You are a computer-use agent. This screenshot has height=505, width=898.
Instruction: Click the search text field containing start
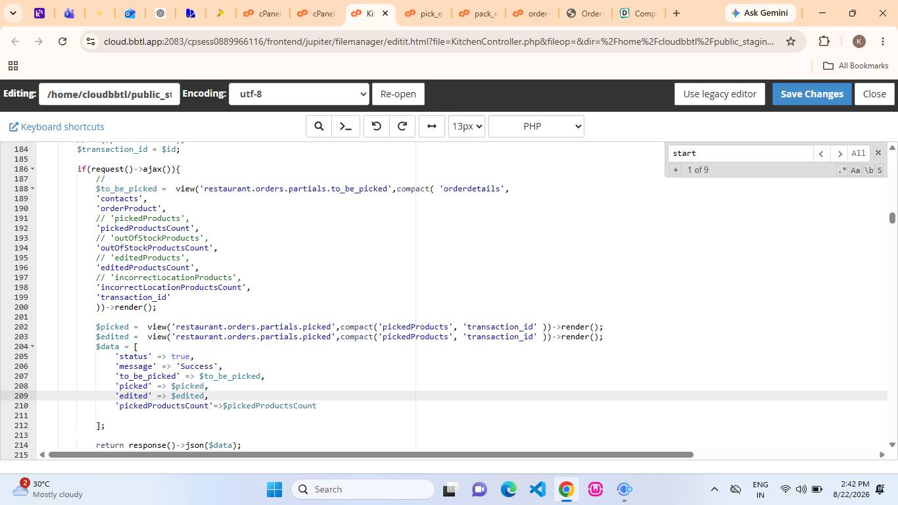[741, 153]
